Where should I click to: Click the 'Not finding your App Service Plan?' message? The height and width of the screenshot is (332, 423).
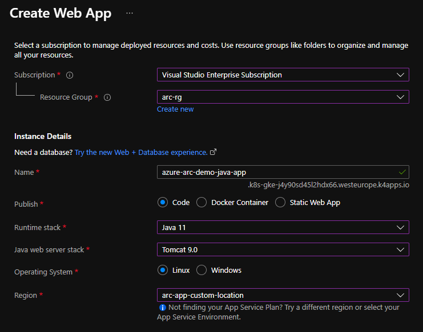coord(279,312)
